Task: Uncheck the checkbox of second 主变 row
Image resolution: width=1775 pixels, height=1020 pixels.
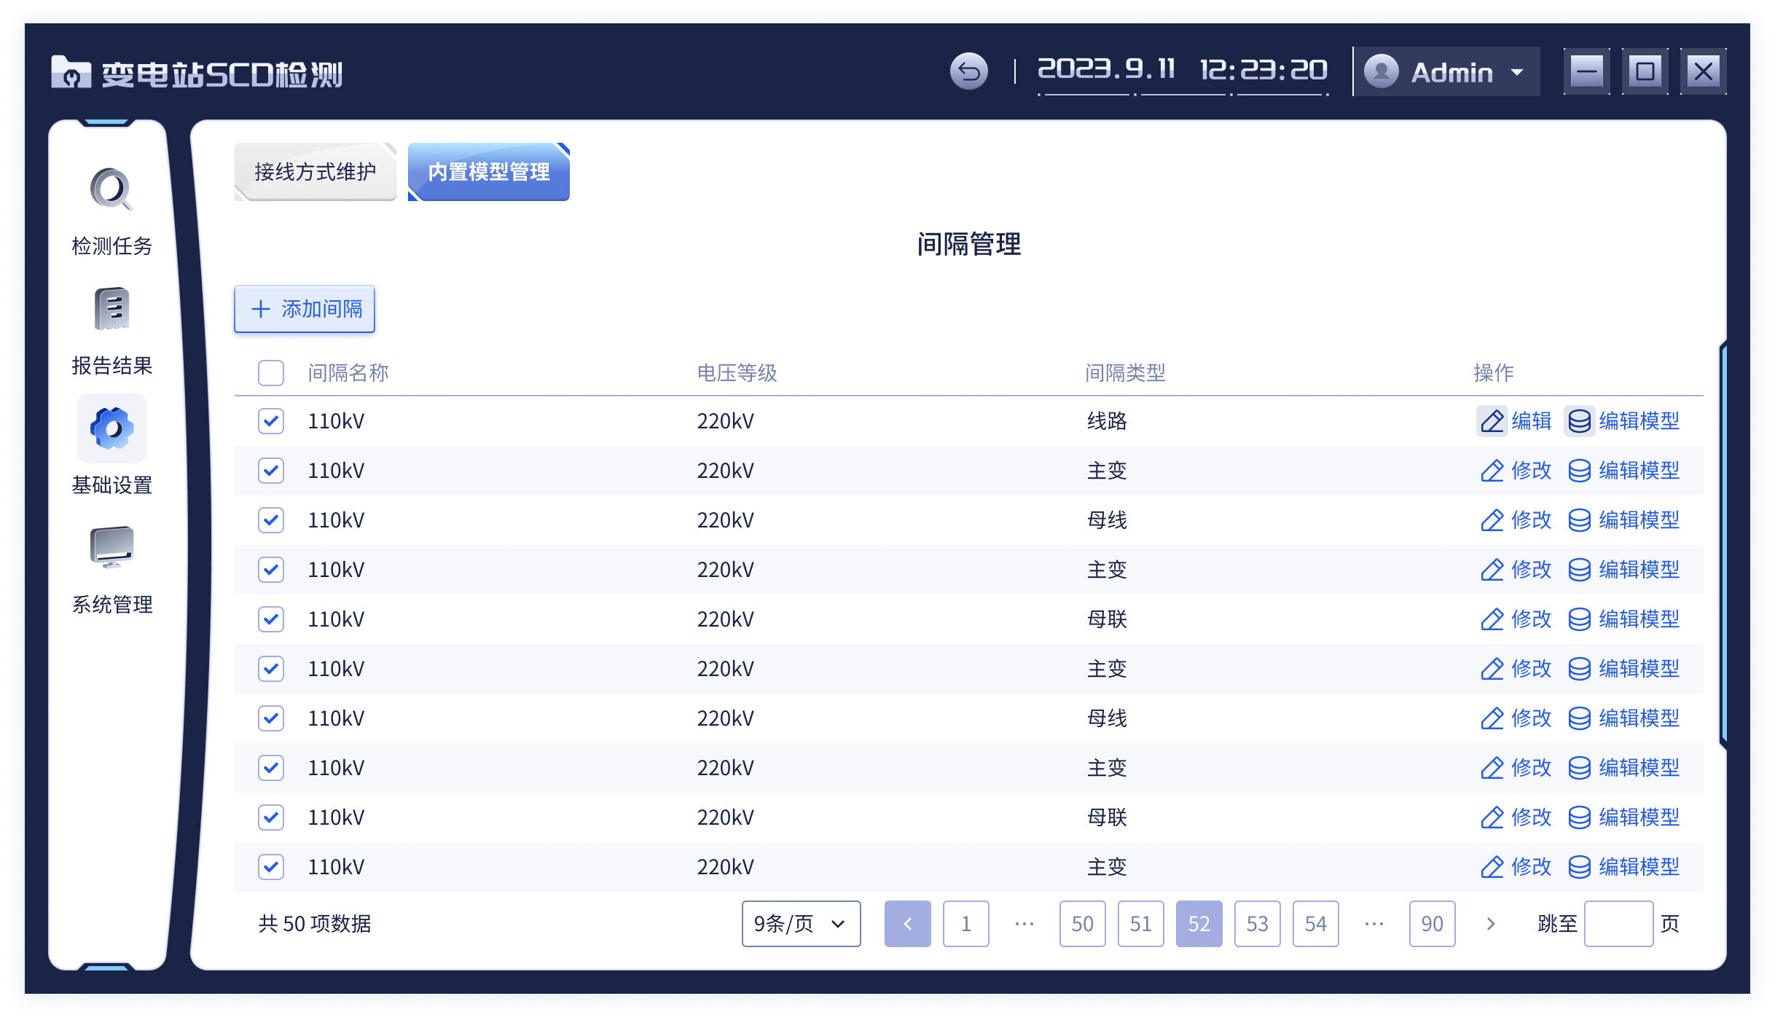Action: (x=270, y=570)
